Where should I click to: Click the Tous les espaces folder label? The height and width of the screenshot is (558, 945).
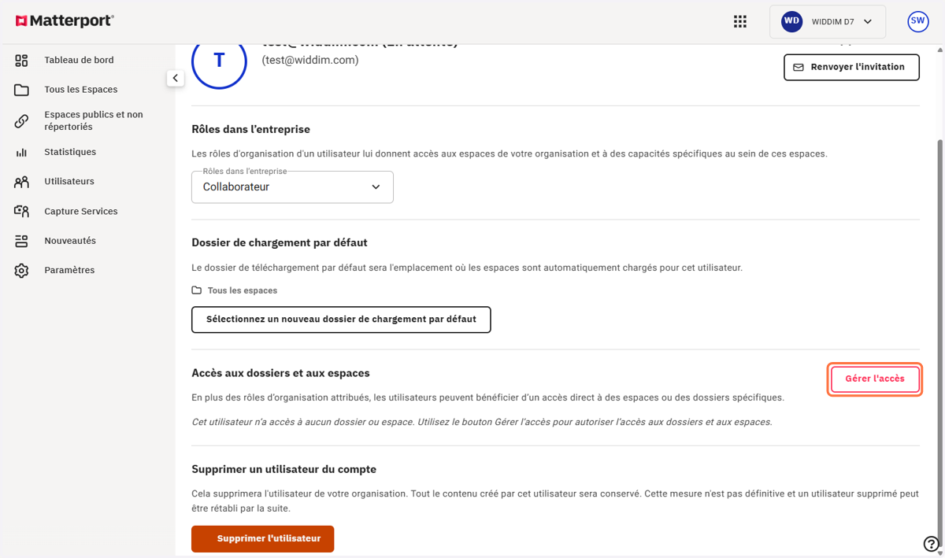(x=243, y=290)
